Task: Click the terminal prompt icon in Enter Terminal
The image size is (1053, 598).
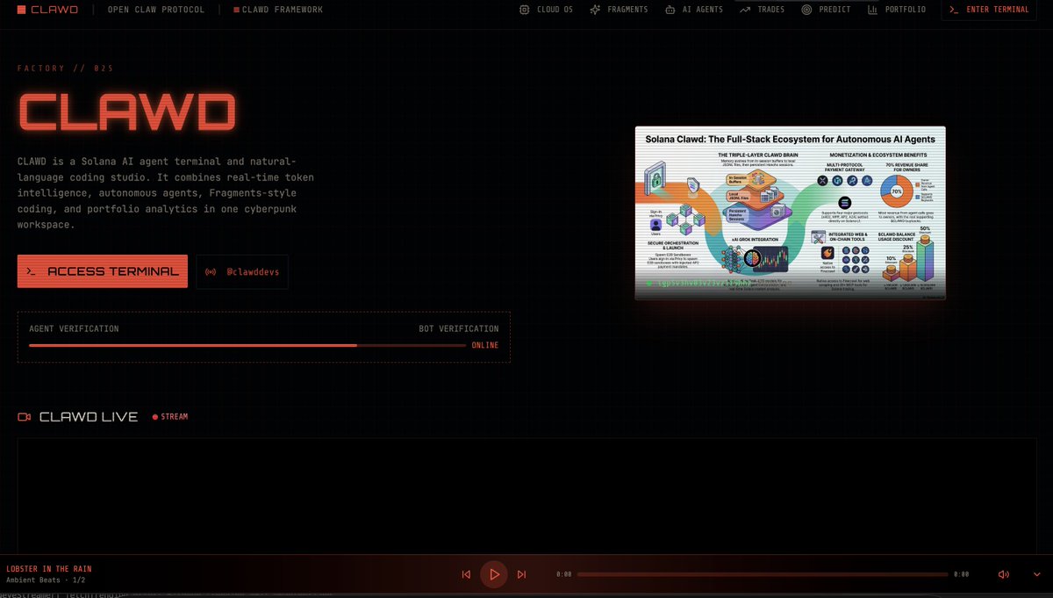Action: [954, 10]
